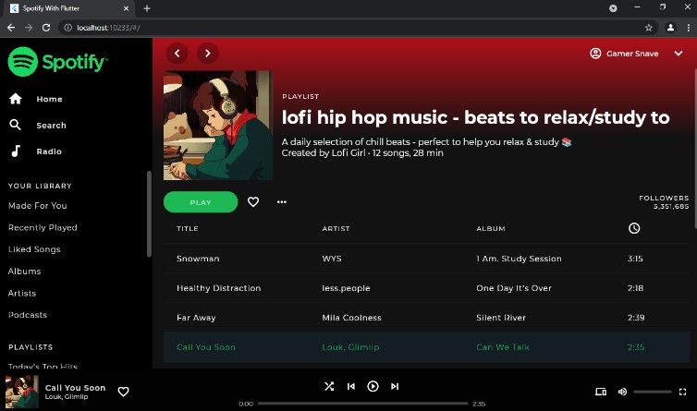Viewport: 697px width, 411px height.
Task: Select the highlighted Call You Soon track
Action: pyautogui.click(x=426, y=347)
